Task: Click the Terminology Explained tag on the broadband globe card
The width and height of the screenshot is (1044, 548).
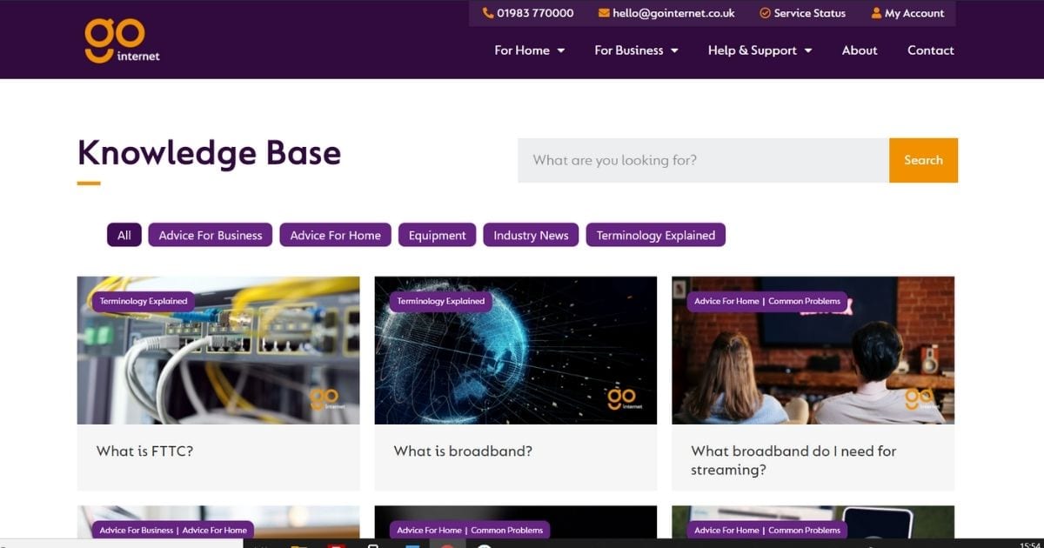Action: click(x=441, y=301)
